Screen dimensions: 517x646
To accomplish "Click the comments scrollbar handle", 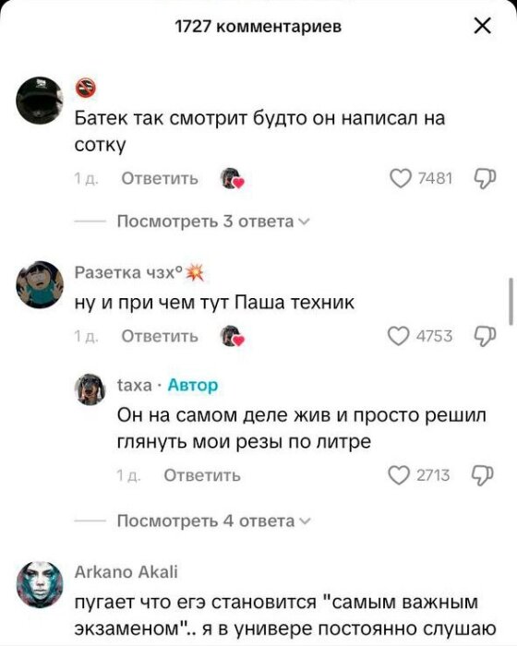I will coord(511,302).
